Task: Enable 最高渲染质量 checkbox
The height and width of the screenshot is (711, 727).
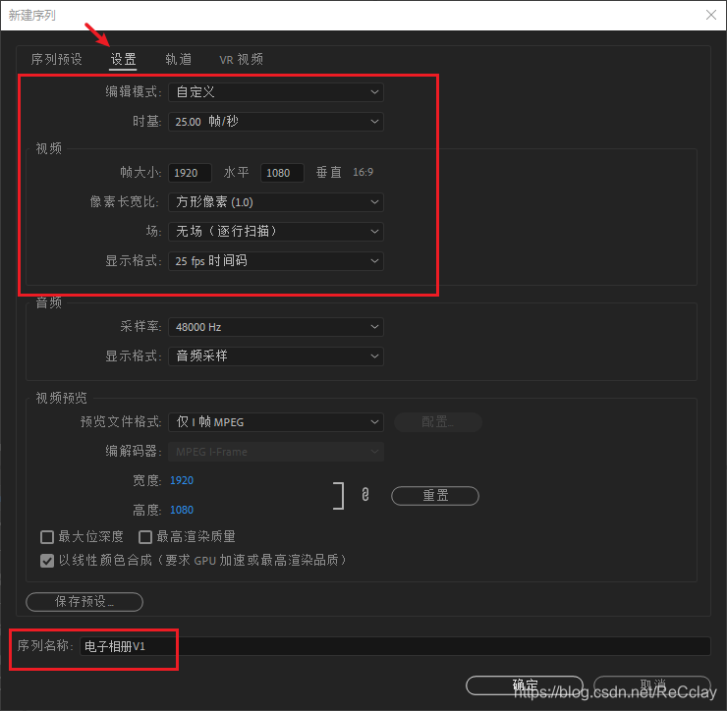Action: click(145, 537)
